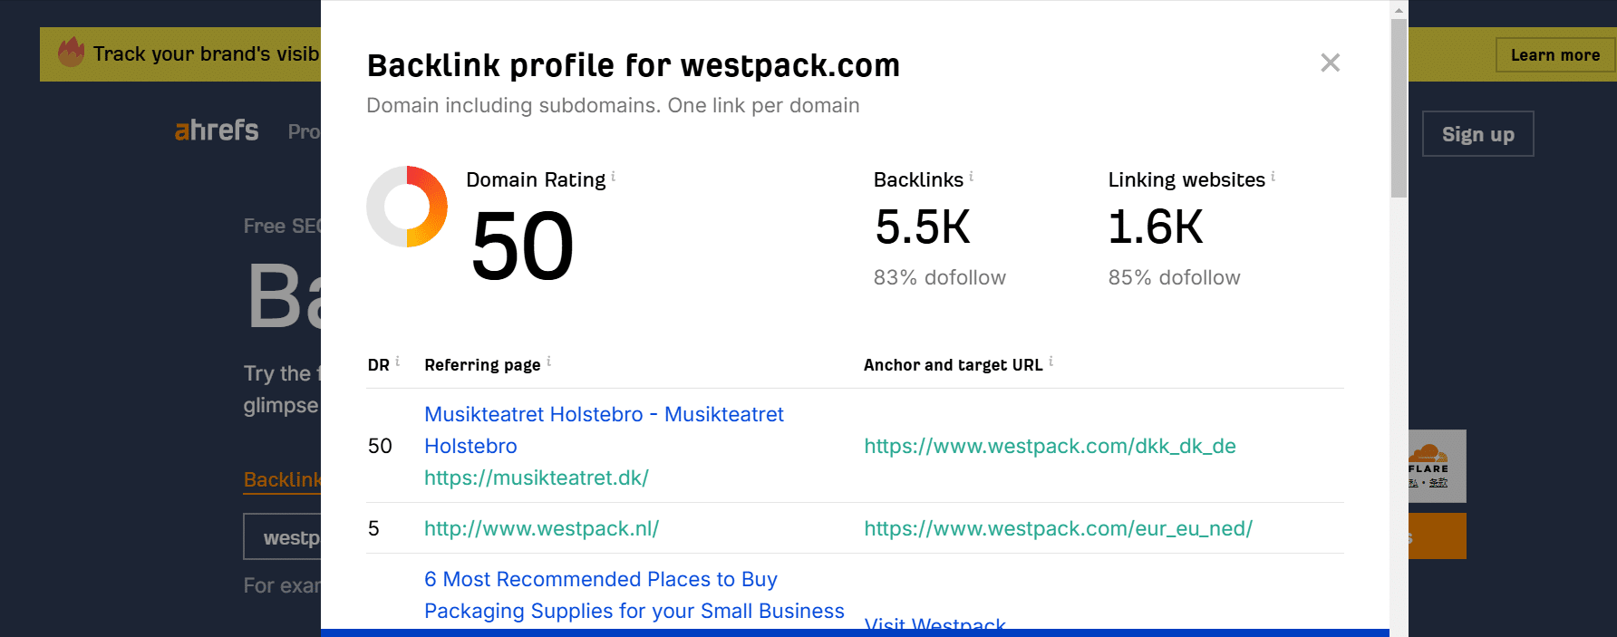Image resolution: width=1617 pixels, height=637 pixels.
Task: Click the Backlink profile for westpack.com heading
Action: [x=634, y=65]
